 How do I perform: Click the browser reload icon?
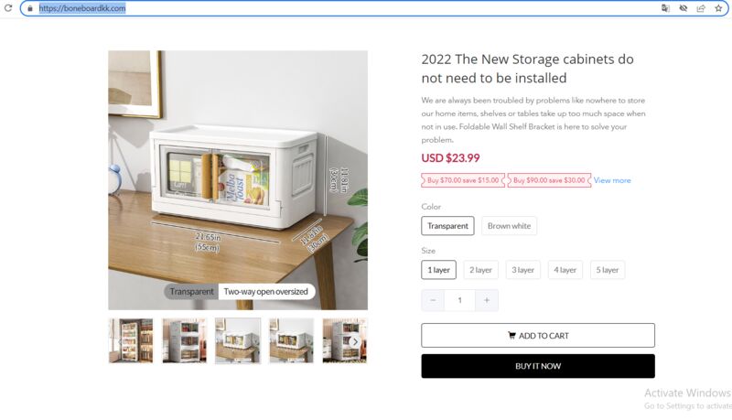coord(8,8)
